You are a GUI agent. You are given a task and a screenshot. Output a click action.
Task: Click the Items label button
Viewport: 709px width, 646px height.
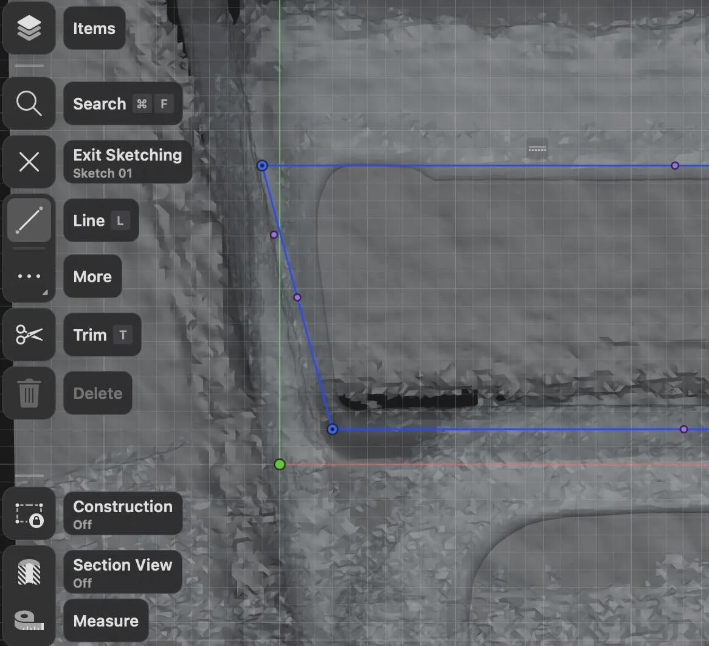(x=94, y=28)
